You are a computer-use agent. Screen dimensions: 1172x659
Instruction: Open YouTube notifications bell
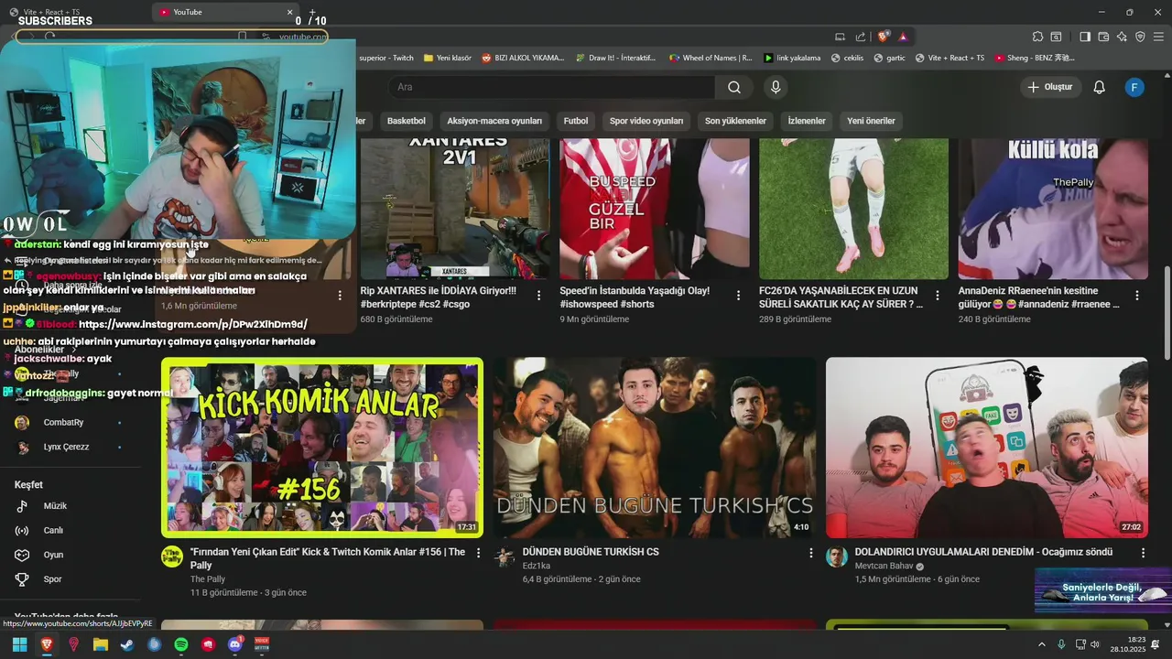(1100, 87)
